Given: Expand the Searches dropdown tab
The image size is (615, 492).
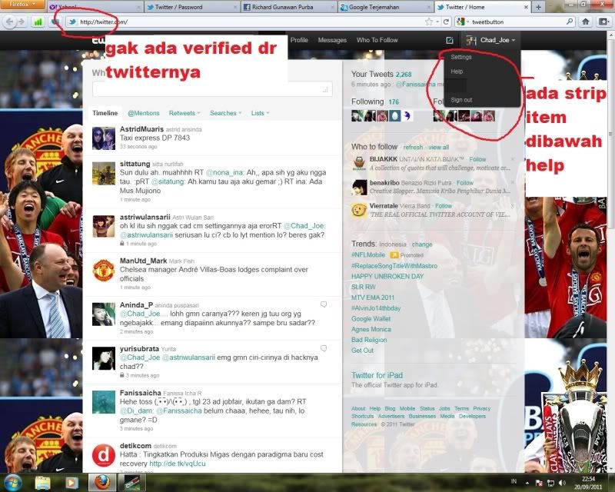Looking at the screenshot, I should point(225,113).
